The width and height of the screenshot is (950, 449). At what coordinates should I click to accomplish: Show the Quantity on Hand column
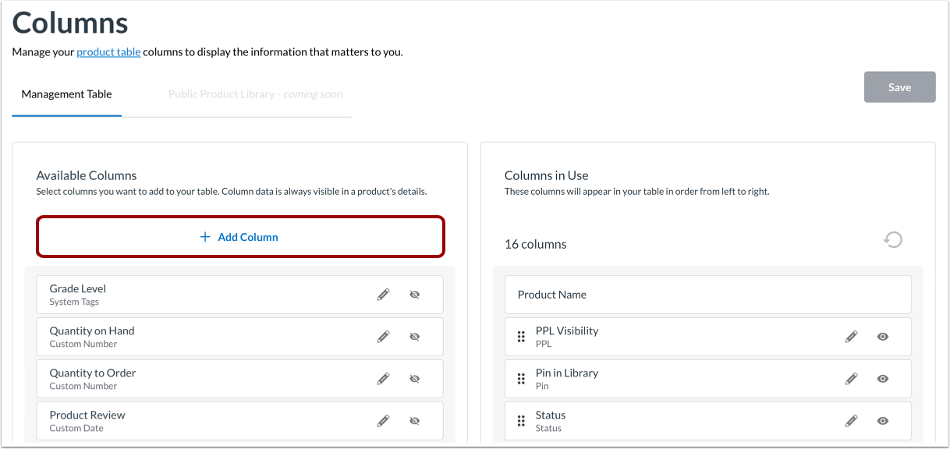pos(414,336)
